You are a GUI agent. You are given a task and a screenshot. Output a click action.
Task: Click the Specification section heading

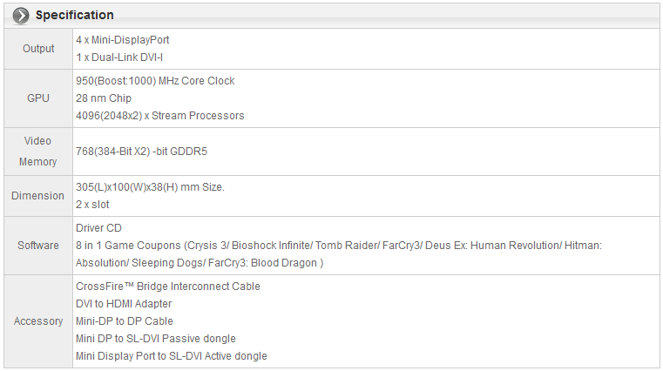click(74, 15)
